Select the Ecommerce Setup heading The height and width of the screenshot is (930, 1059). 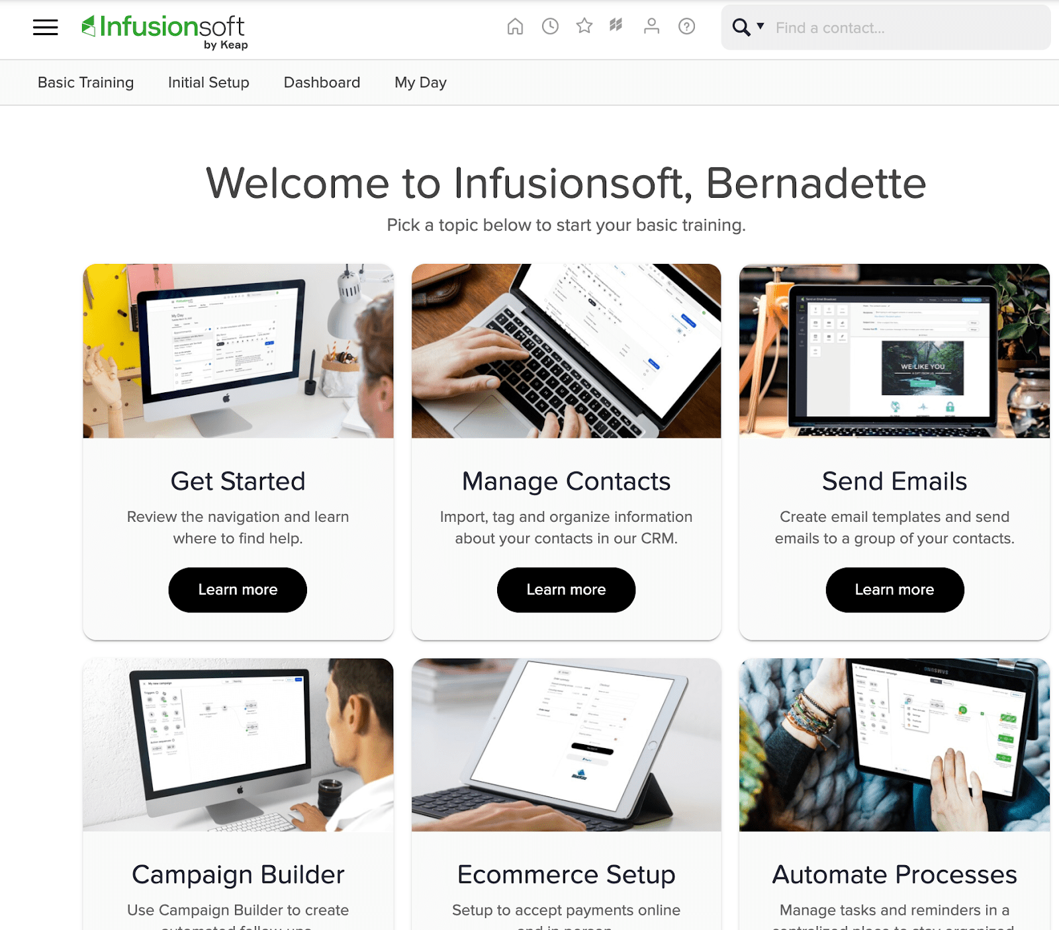(566, 875)
